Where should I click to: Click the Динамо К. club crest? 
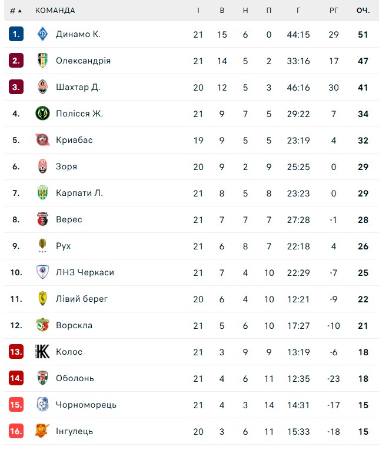(42, 34)
